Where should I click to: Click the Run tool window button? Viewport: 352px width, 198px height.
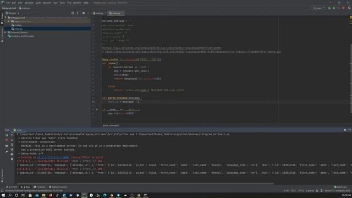click(x=26, y=187)
